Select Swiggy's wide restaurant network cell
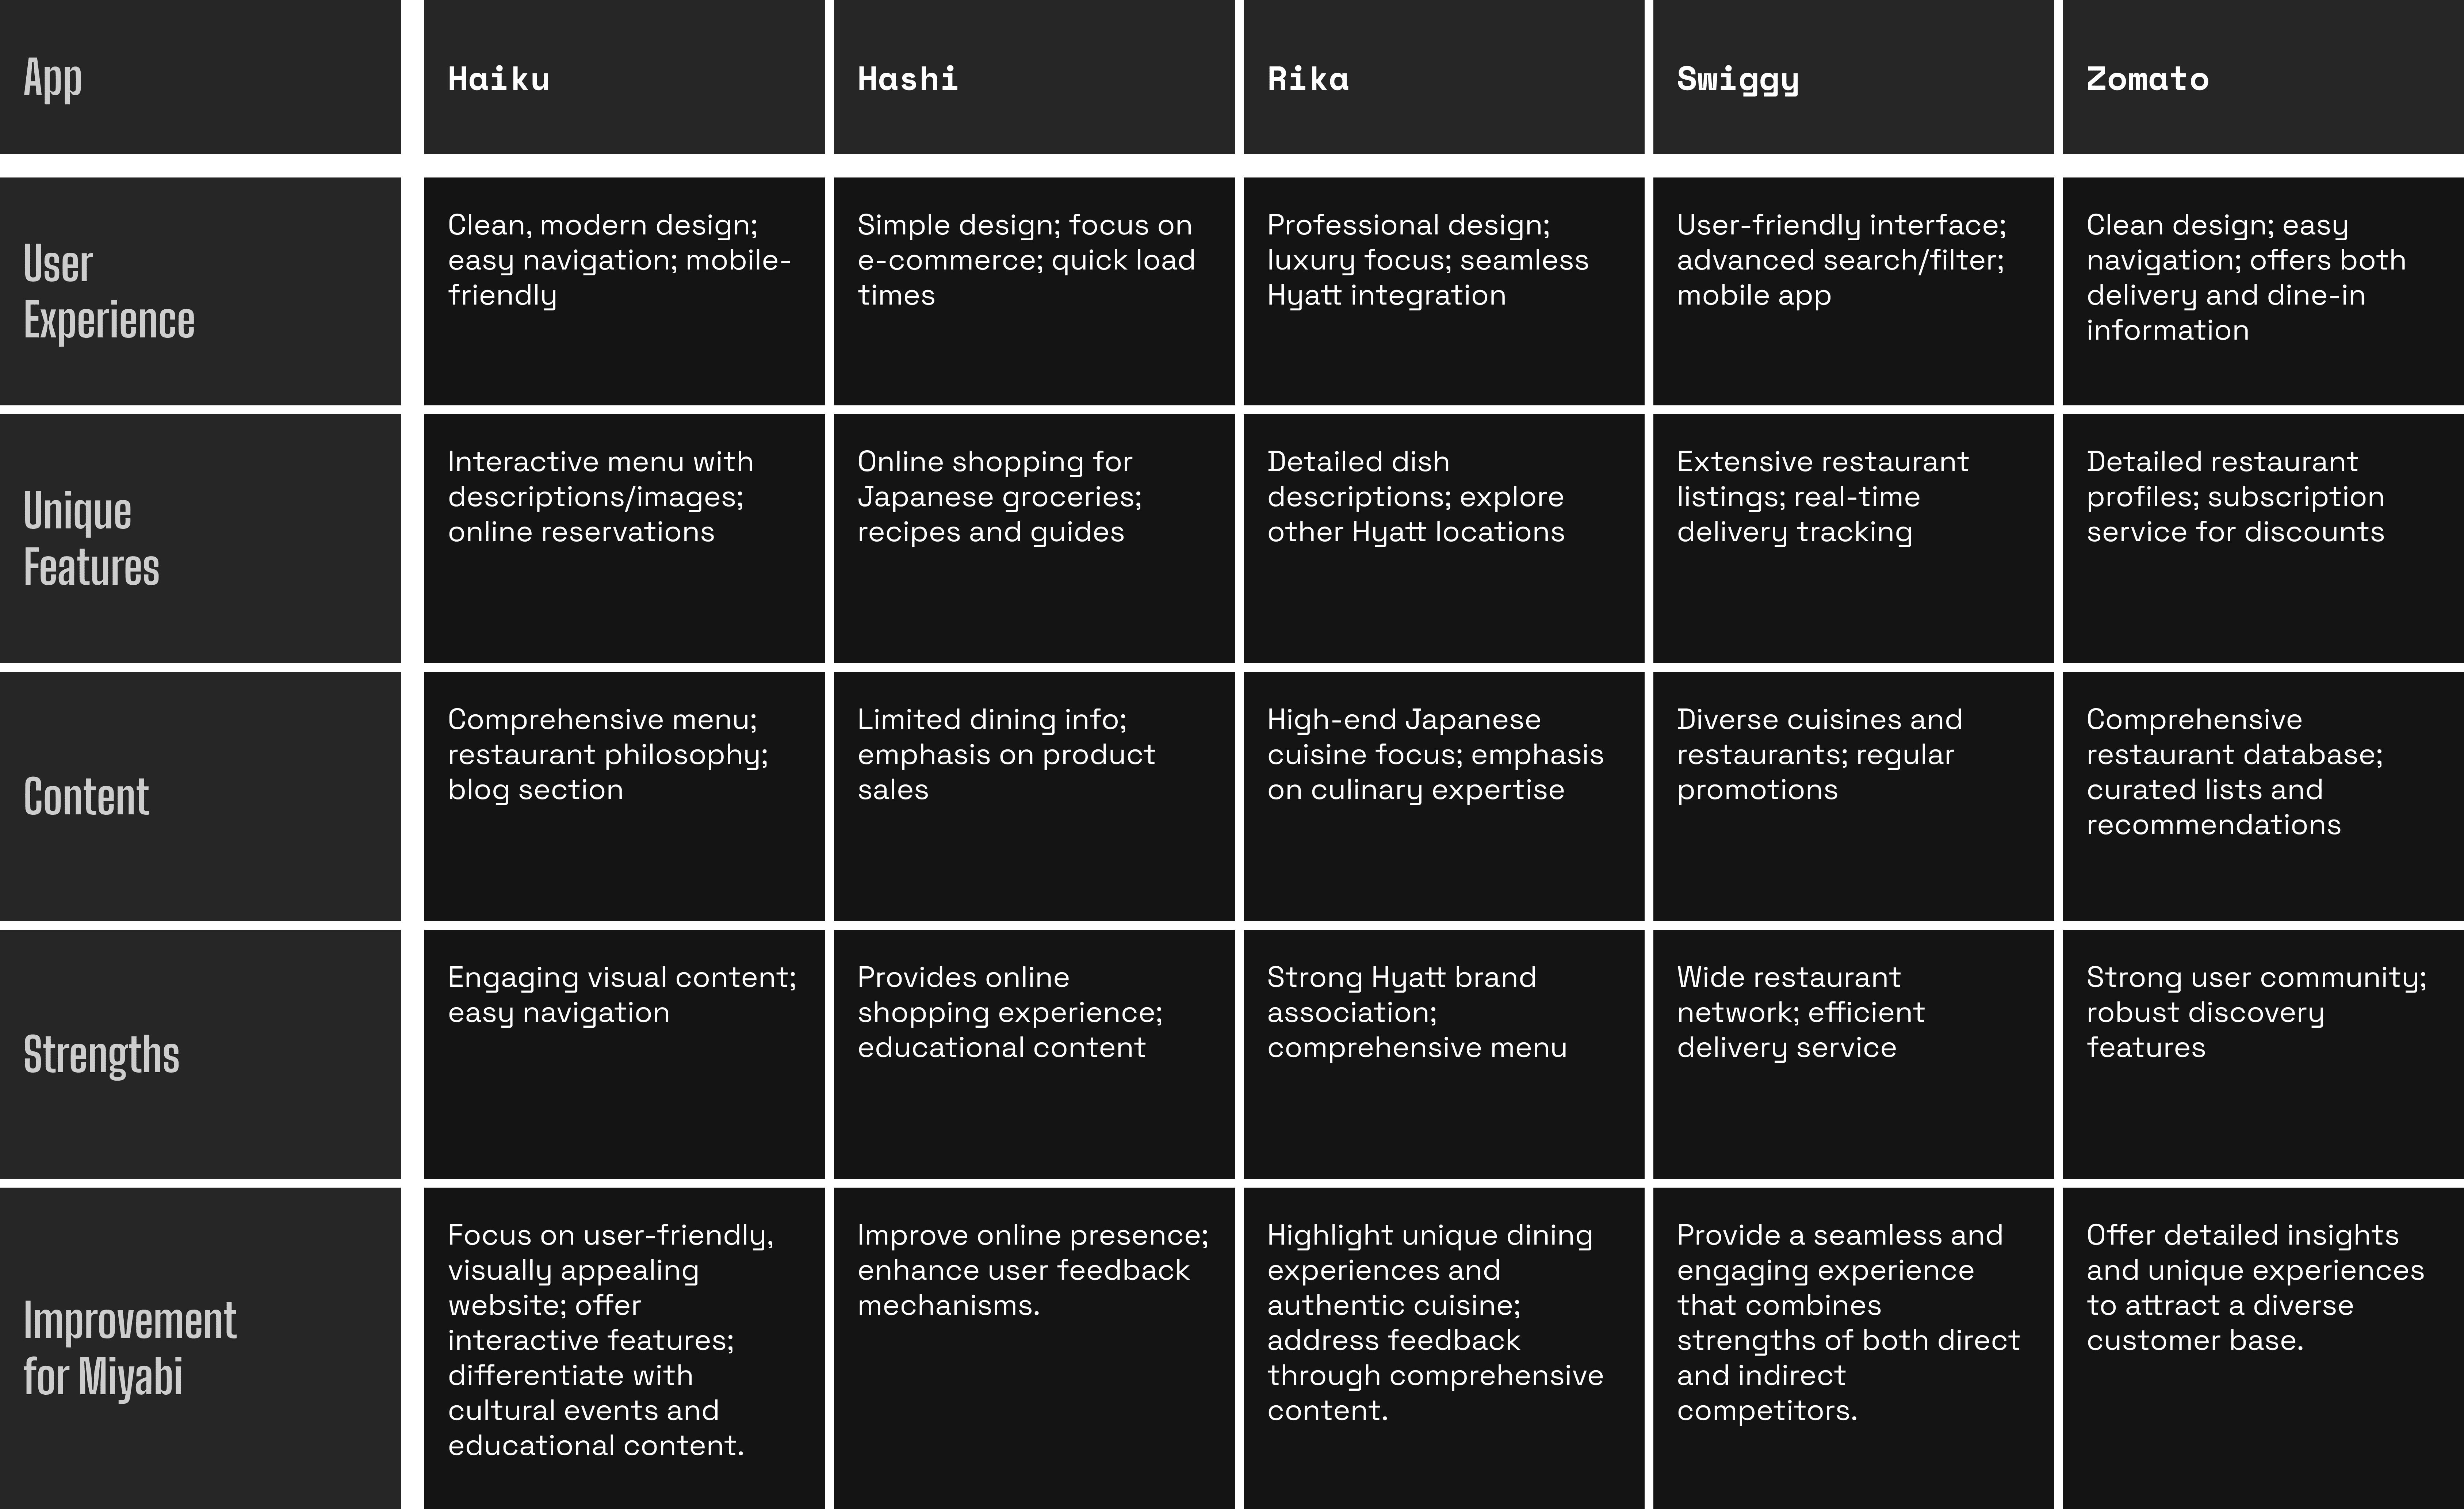 point(1853,1054)
